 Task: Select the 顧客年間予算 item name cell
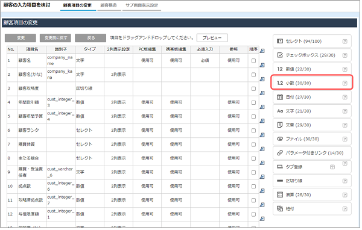coord(32,116)
